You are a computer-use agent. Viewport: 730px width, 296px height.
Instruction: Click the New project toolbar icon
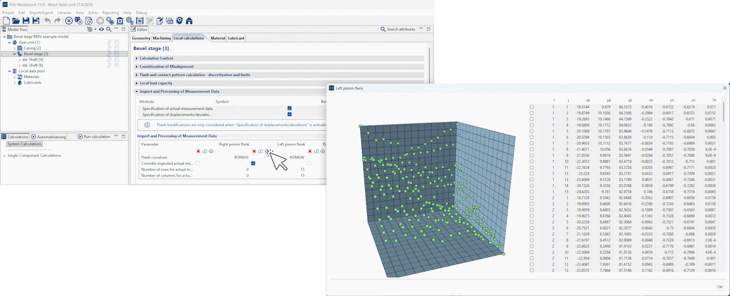coord(6,21)
